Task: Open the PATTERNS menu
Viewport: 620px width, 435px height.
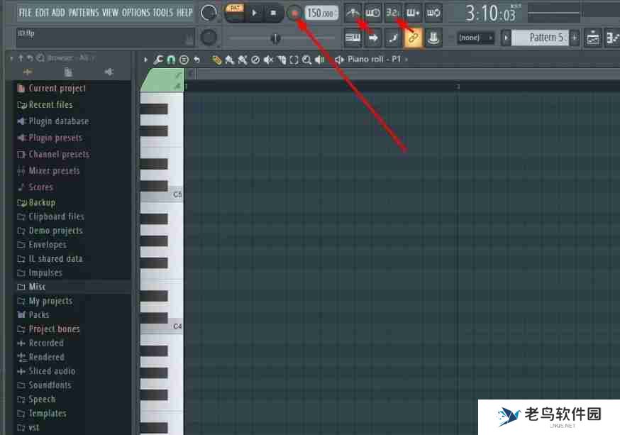Action: pos(84,12)
